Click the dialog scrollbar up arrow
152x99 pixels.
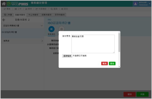pos(119,32)
